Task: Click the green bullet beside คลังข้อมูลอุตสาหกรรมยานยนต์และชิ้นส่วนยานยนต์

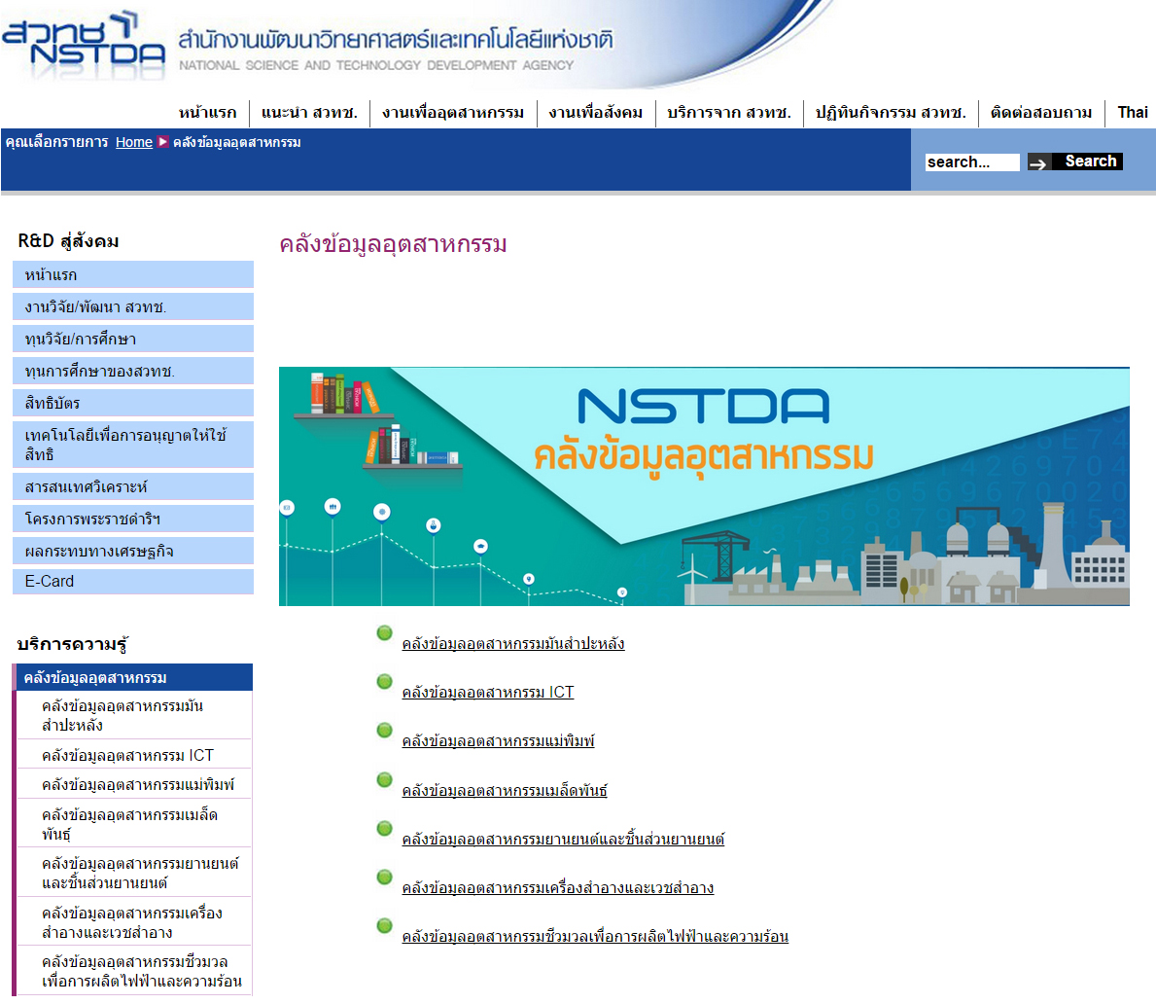Action: click(x=384, y=829)
